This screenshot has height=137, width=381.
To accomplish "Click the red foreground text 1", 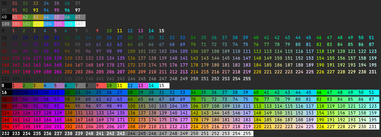I will tap(13, 31).
